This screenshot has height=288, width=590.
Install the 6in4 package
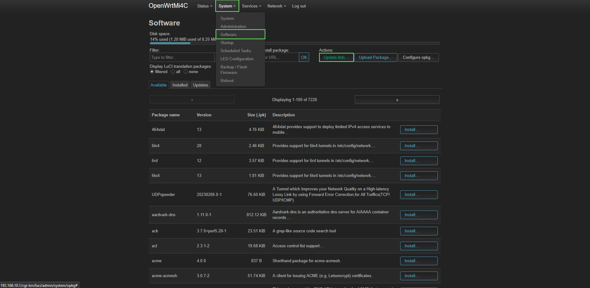[x=419, y=146]
